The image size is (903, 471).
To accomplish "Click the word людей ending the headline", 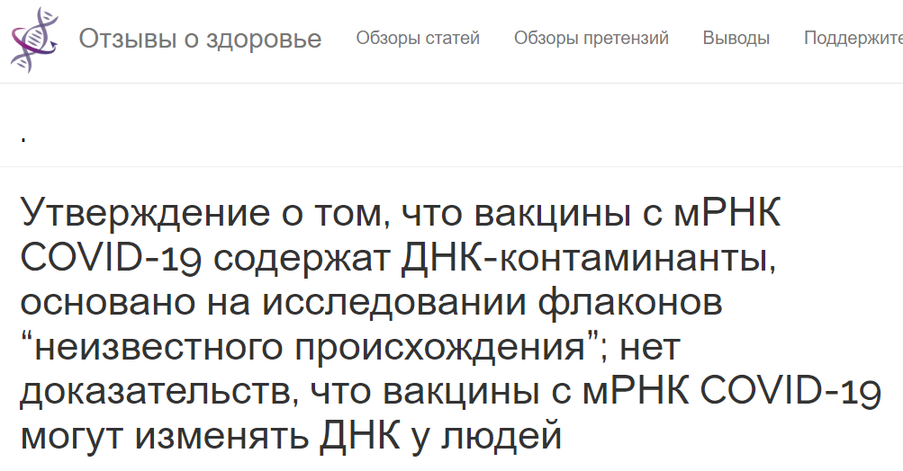I will pyautogui.click(x=501, y=437).
